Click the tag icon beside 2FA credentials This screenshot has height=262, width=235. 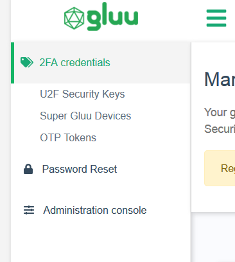(27, 62)
